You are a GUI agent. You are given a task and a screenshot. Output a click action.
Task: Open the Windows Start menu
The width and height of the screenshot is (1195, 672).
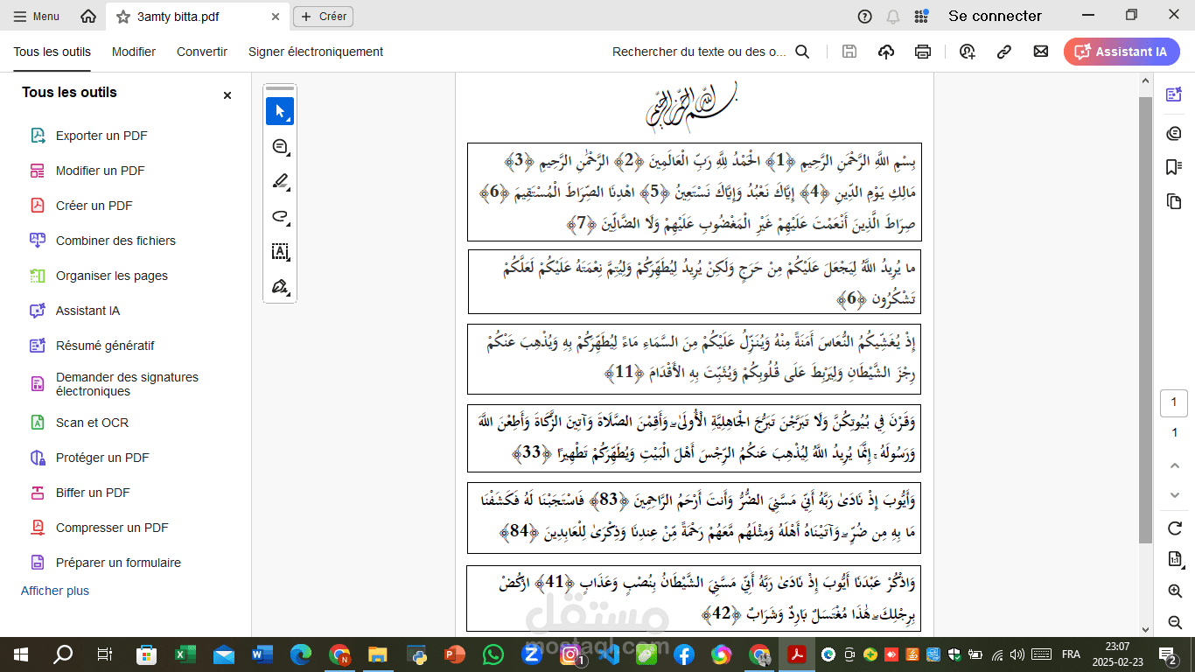pyautogui.click(x=21, y=654)
